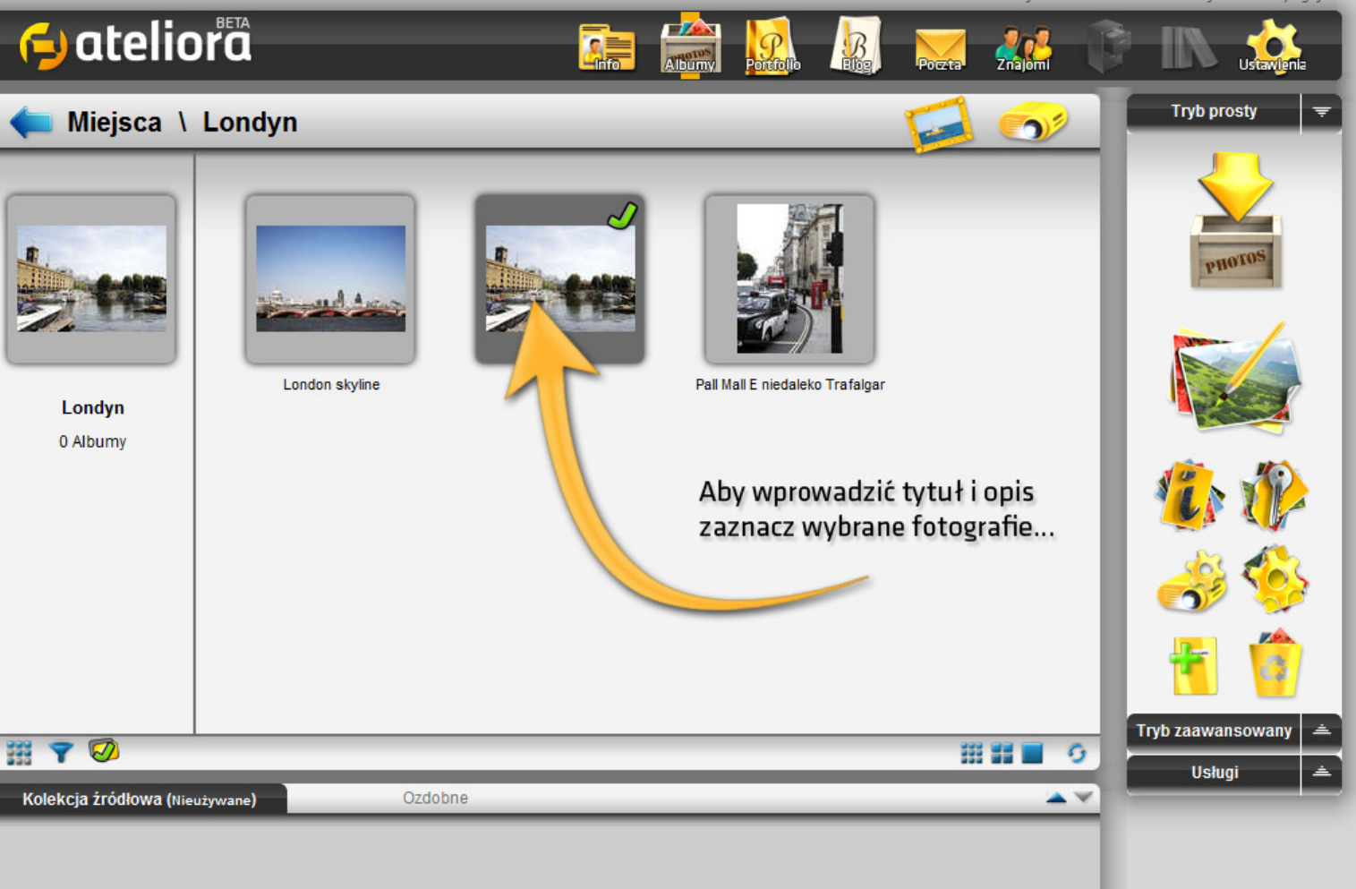Click the 'London skyline' caption
1356x889 pixels.
331,385
